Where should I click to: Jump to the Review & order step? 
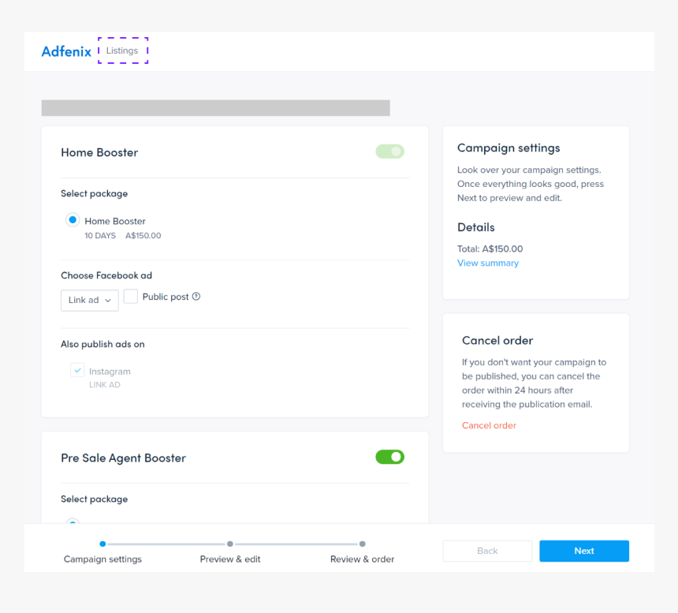[x=362, y=544]
